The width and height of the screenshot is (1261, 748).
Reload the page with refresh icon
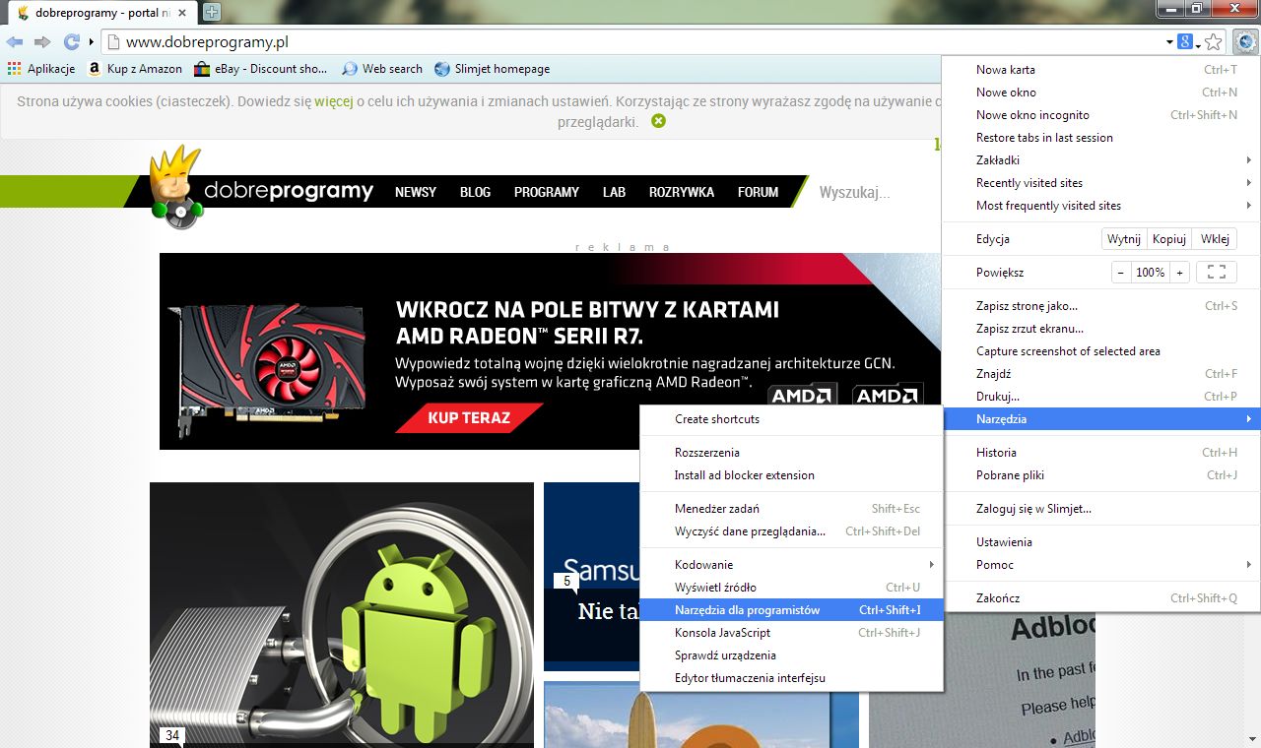(x=71, y=42)
